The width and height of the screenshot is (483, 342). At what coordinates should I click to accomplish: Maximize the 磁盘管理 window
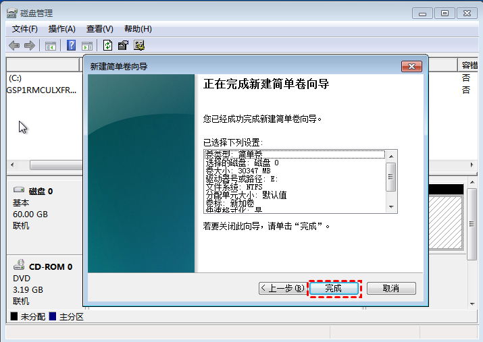(444, 13)
